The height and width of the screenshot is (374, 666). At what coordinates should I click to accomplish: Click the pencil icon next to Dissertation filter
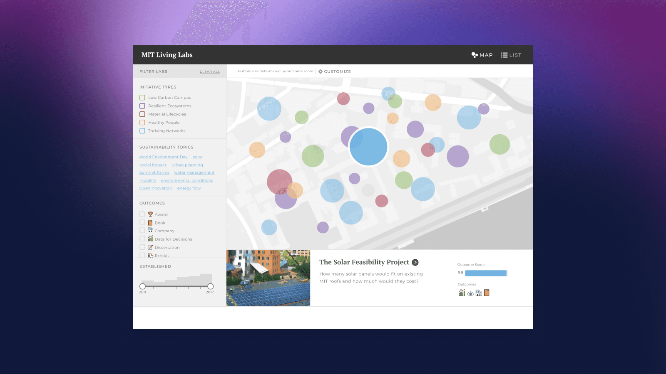150,247
